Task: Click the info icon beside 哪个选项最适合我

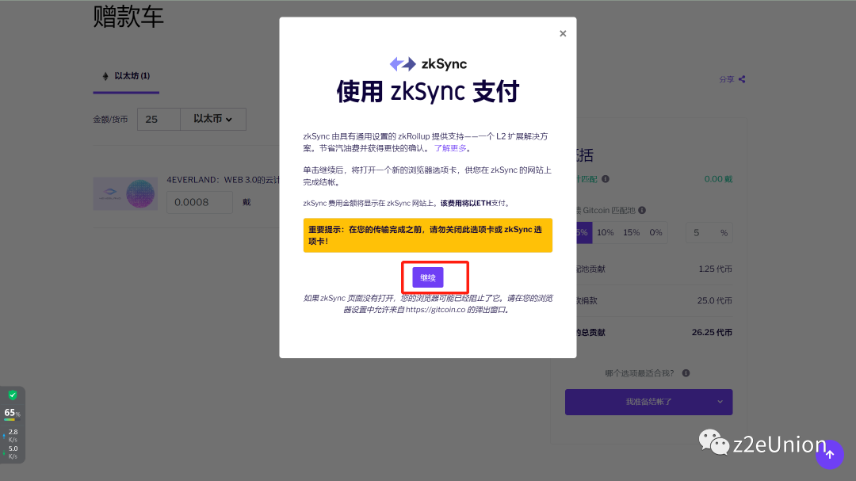Action: [685, 372]
